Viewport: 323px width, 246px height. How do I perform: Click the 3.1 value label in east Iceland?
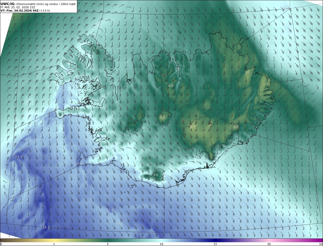point(247,72)
